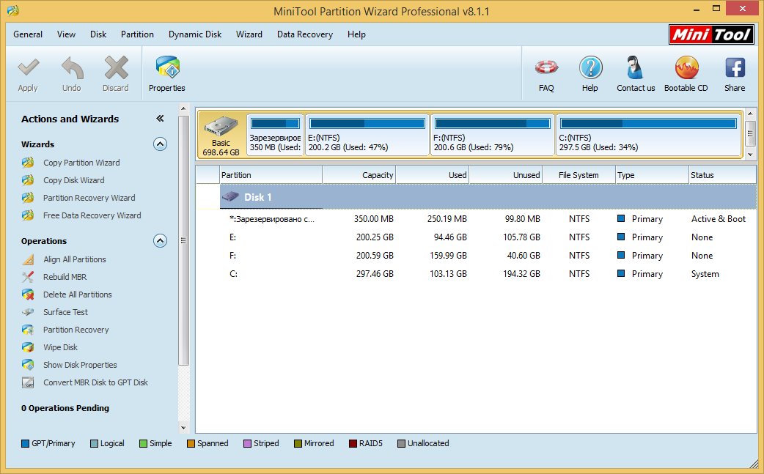
Task: Select the reserved 350 MB partition block
Action: [275, 136]
